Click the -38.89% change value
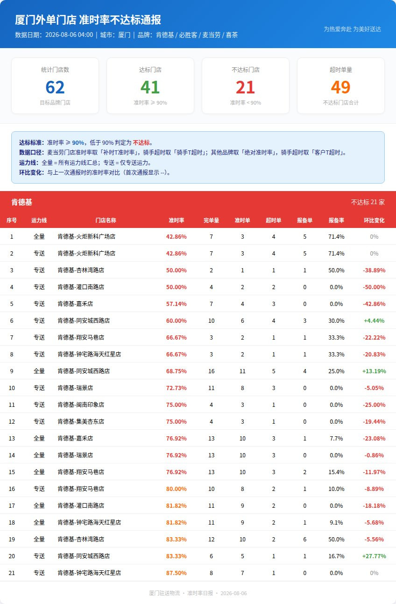 pyautogui.click(x=374, y=270)
